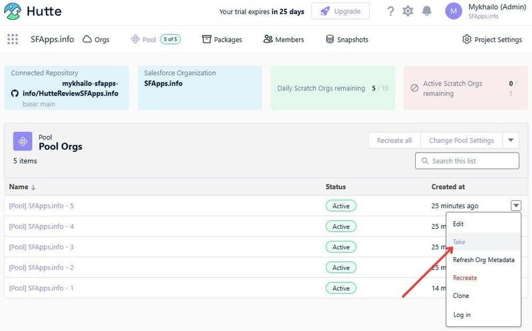This screenshot has height=331, width=532.
Task: Toggle row menu arrow for Pool 5
Action: pyautogui.click(x=516, y=206)
